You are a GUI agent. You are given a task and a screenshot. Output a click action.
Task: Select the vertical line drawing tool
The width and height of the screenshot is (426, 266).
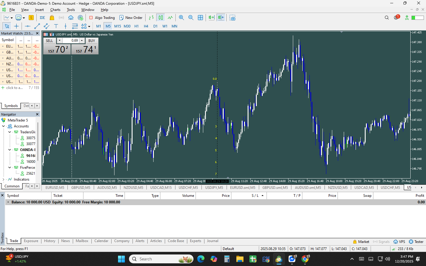tap(65, 26)
